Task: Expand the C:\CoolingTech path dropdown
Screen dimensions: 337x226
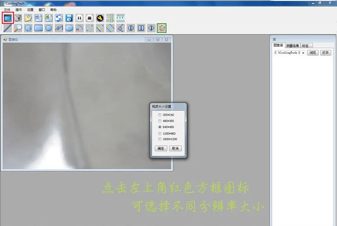Action: (x=303, y=53)
